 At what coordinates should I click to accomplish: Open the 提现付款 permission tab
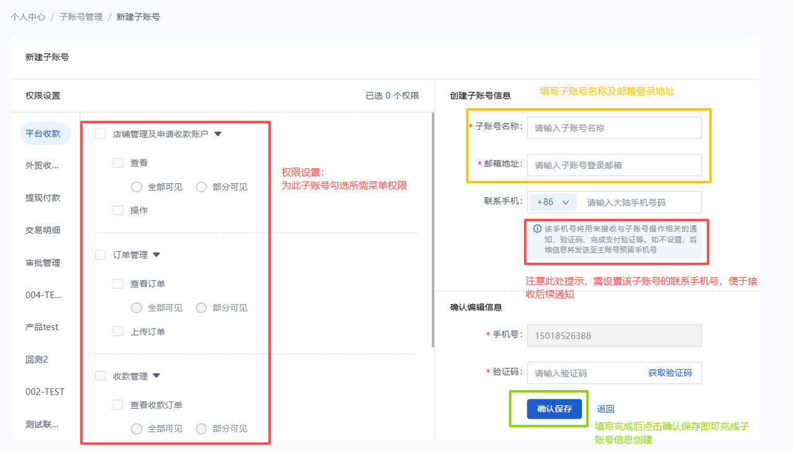coord(43,198)
